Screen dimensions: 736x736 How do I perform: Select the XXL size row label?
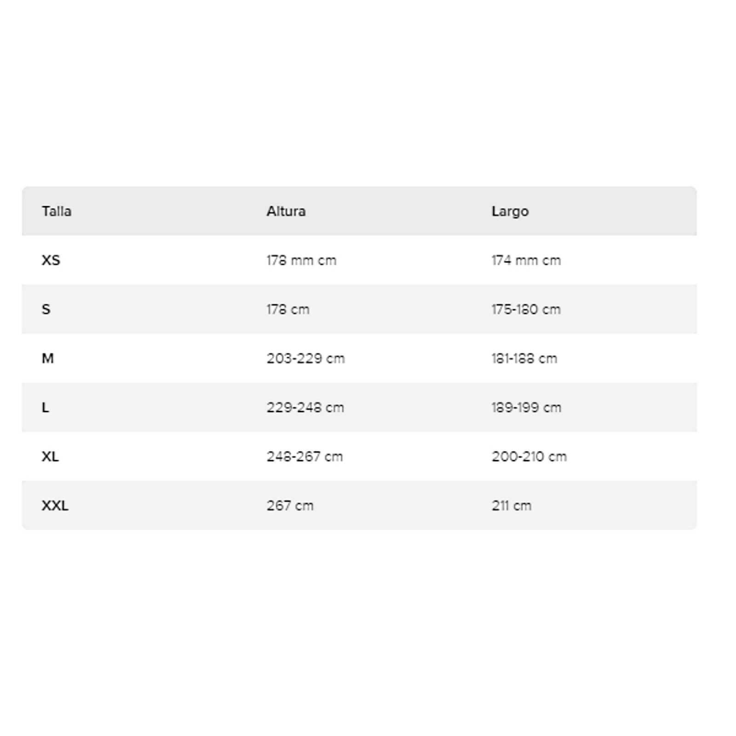click(55, 506)
